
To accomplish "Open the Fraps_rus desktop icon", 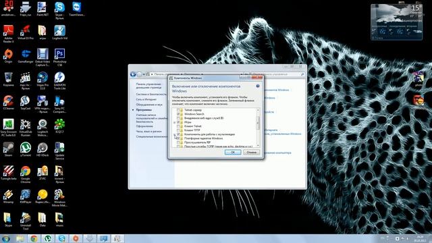I will click(26, 9).
